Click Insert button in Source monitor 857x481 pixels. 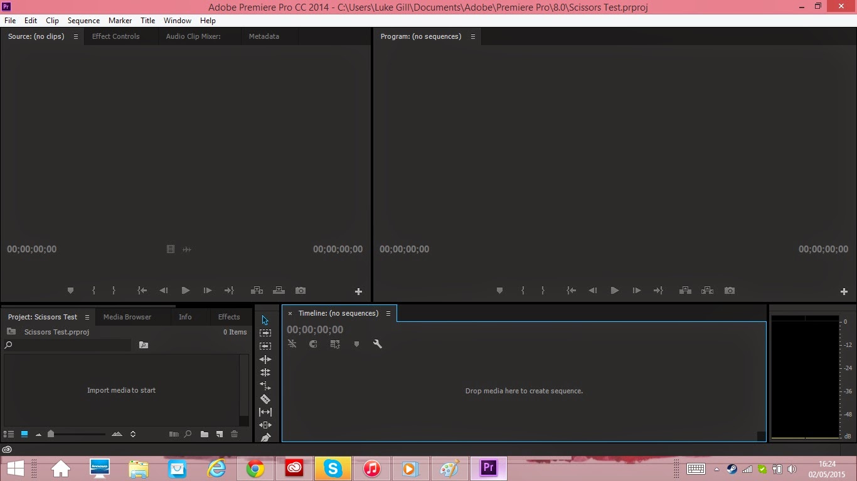click(257, 291)
